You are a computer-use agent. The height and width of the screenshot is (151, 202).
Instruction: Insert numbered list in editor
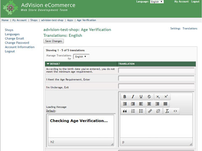click(133, 111)
